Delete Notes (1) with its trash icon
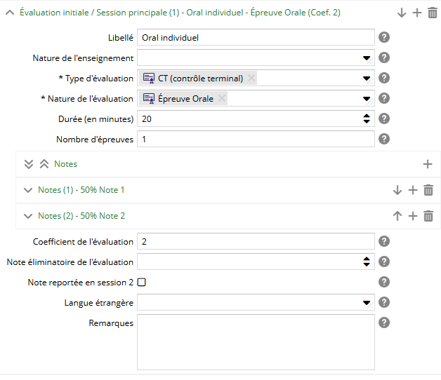This screenshot has width=441, height=380. pos(428,190)
